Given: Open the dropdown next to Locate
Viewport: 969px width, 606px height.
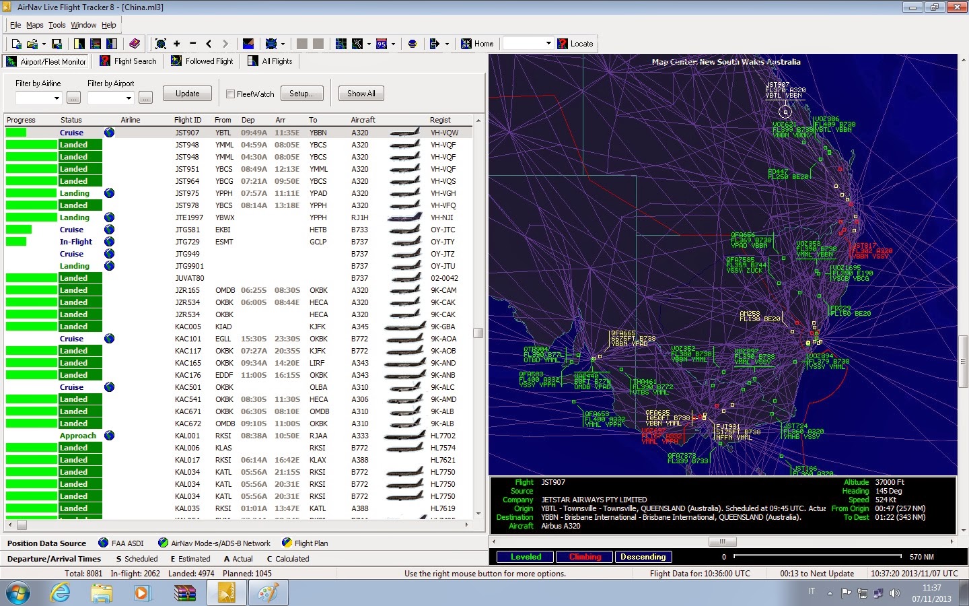Looking at the screenshot, I should pos(548,44).
